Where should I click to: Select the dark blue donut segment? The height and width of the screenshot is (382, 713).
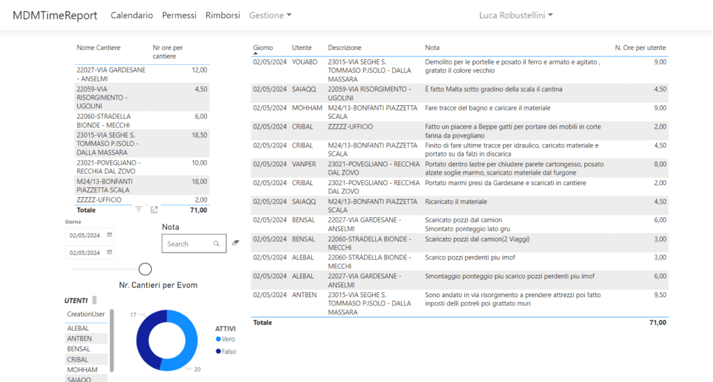click(145, 338)
